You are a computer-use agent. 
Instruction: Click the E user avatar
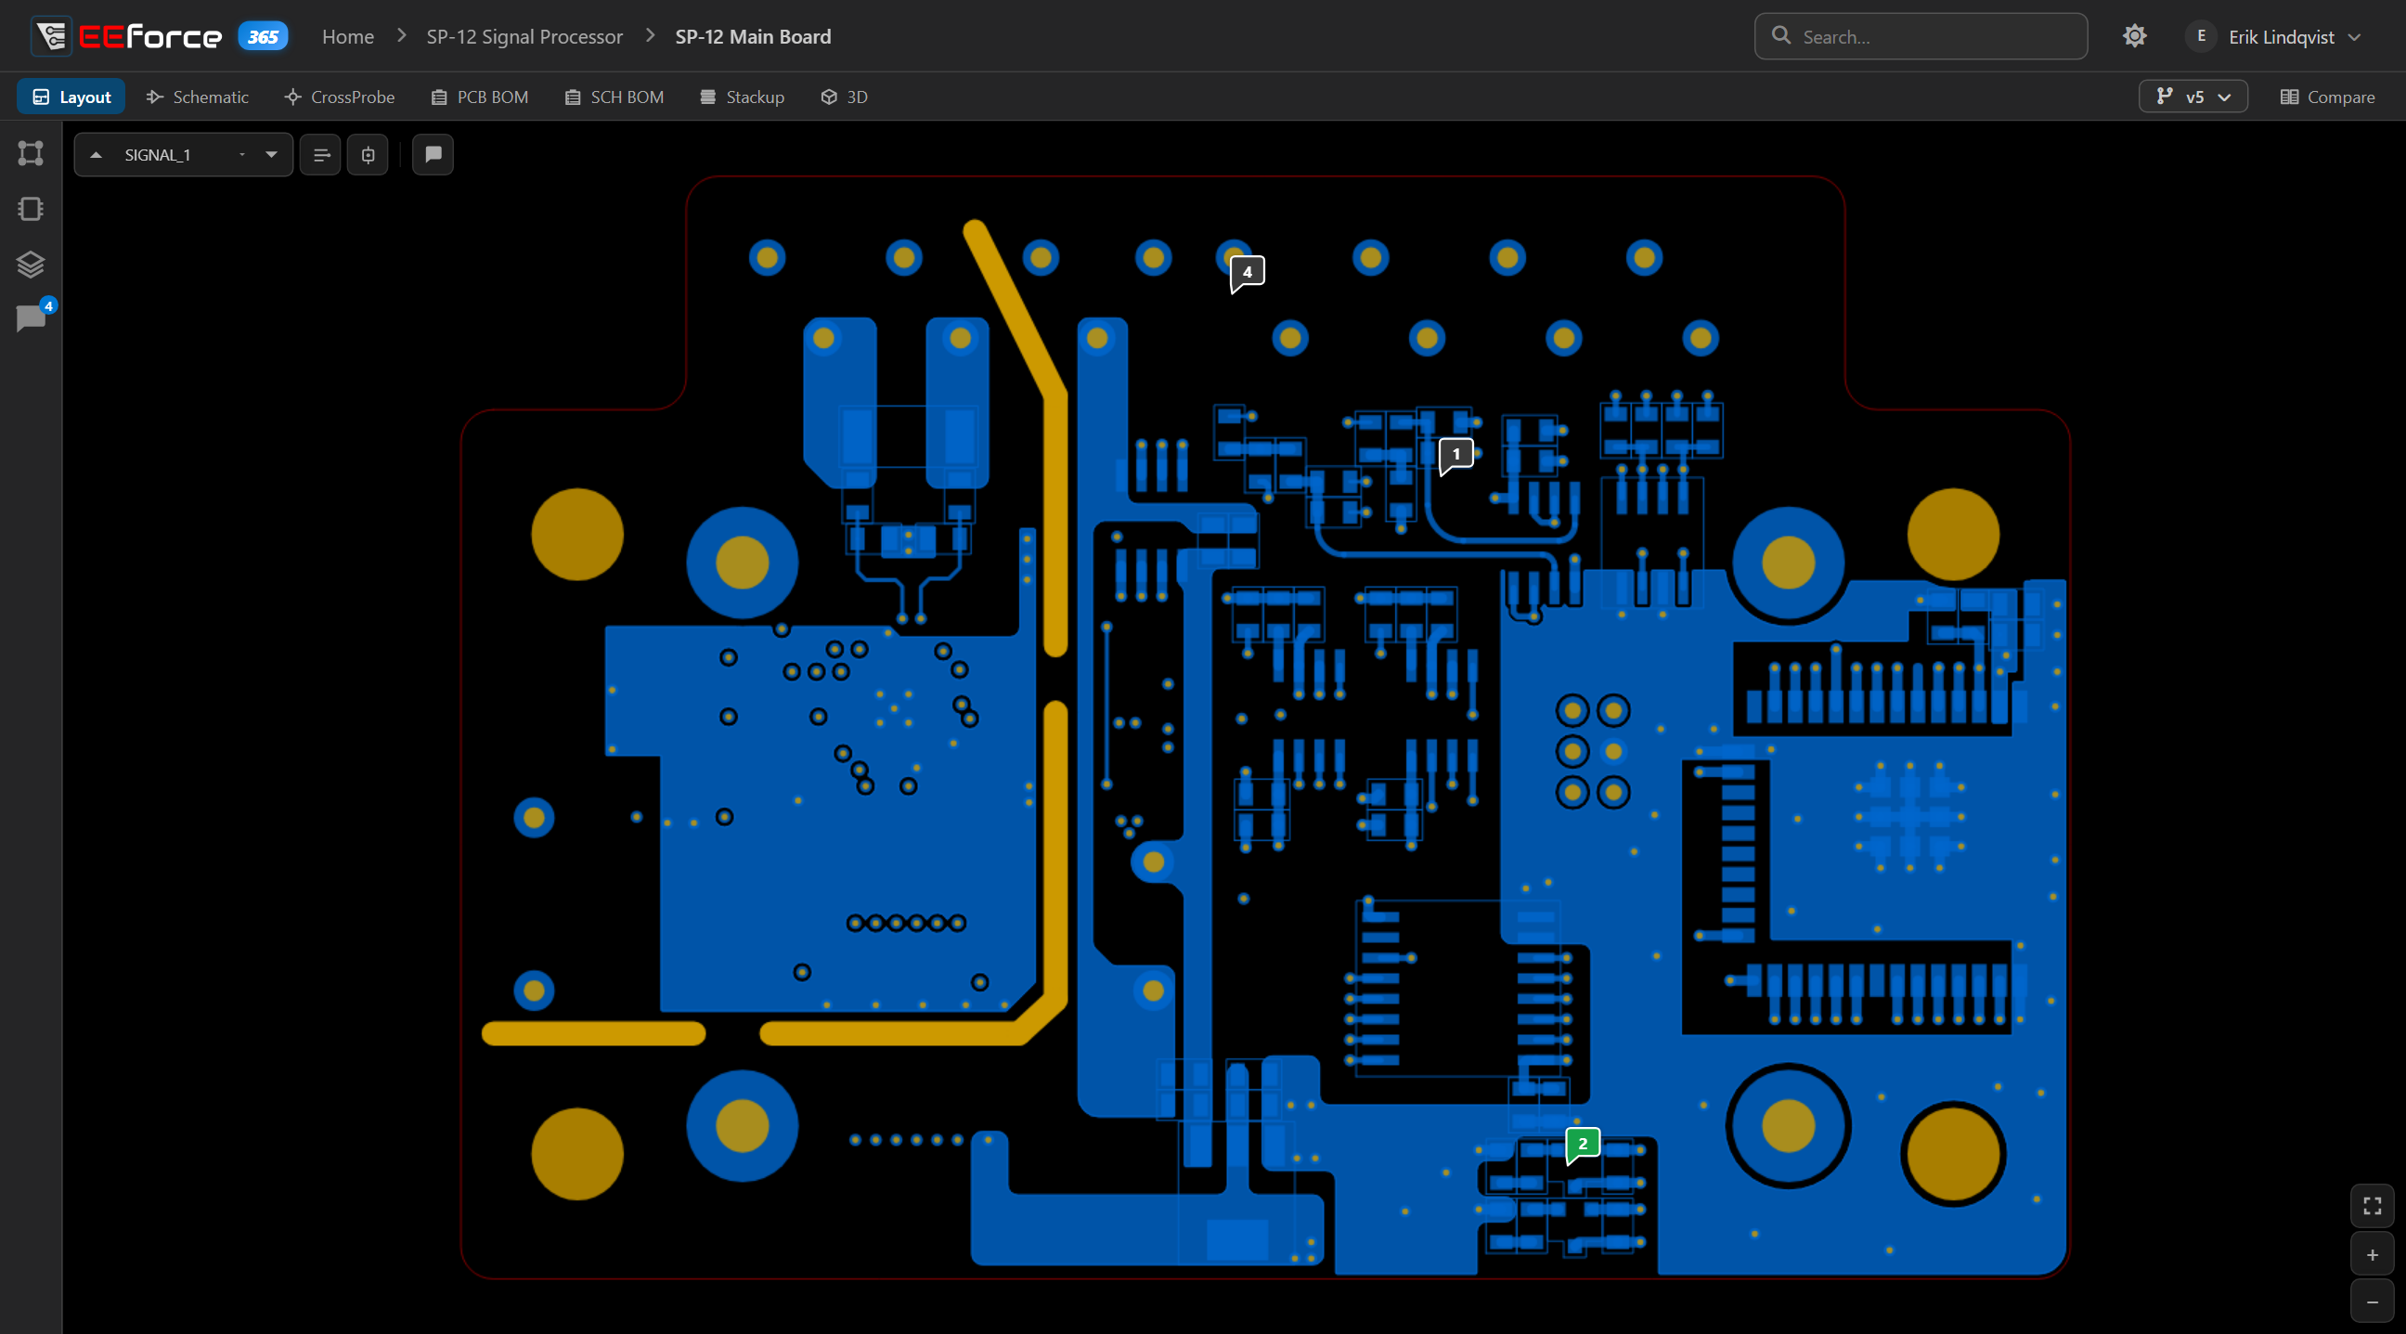click(2201, 36)
